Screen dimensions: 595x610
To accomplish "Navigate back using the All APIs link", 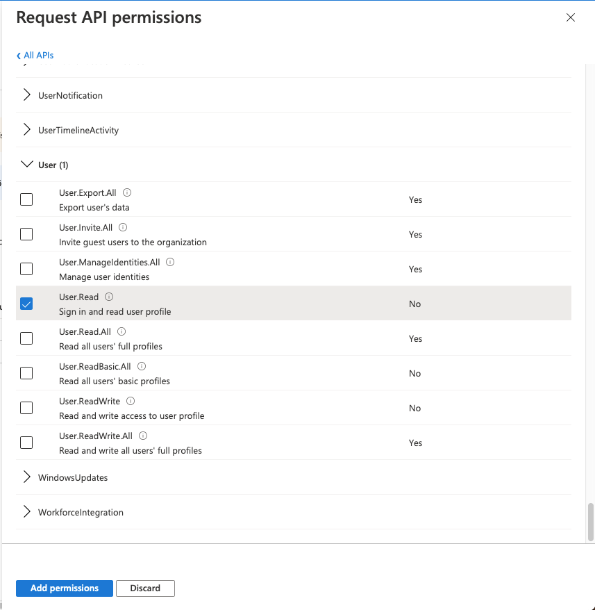I will tap(35, 55).
